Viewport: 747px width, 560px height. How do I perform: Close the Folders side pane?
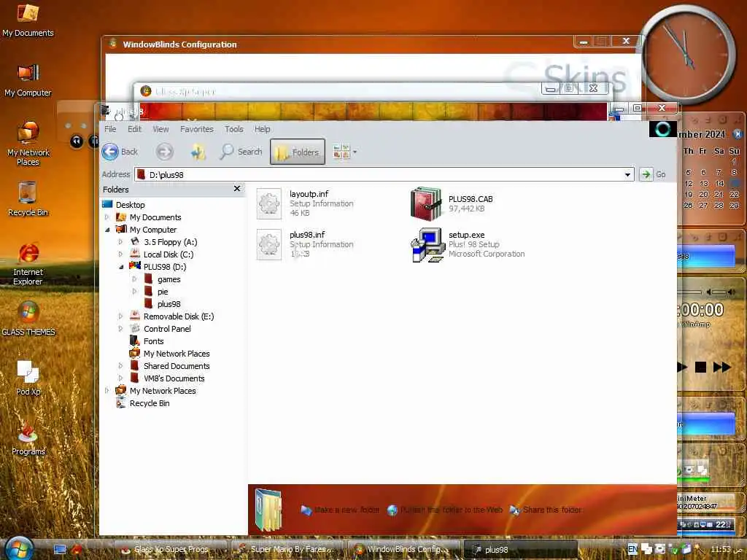click(x=237, y=189)
